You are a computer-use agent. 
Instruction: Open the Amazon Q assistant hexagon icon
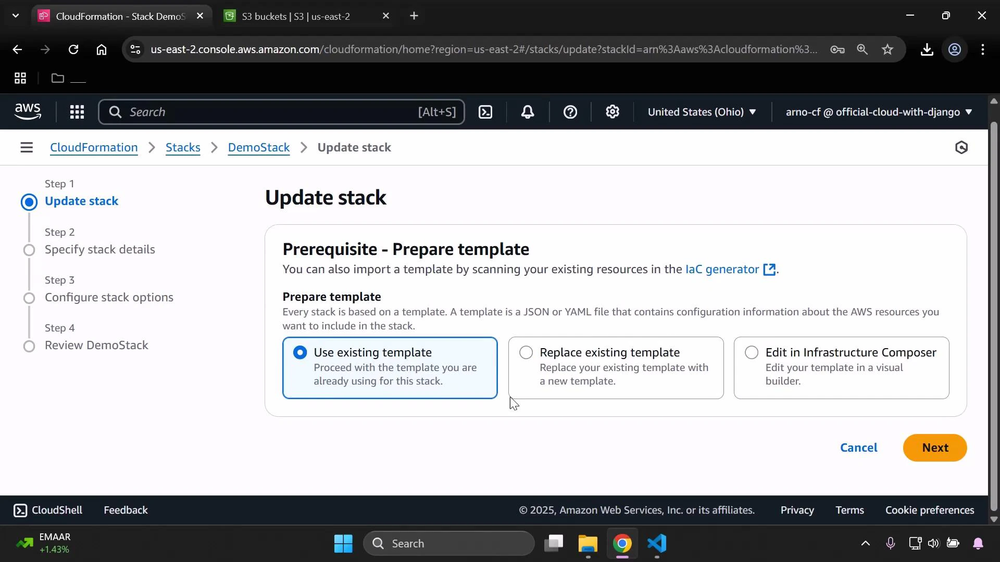pyautogui.click(x=961, y=147)
